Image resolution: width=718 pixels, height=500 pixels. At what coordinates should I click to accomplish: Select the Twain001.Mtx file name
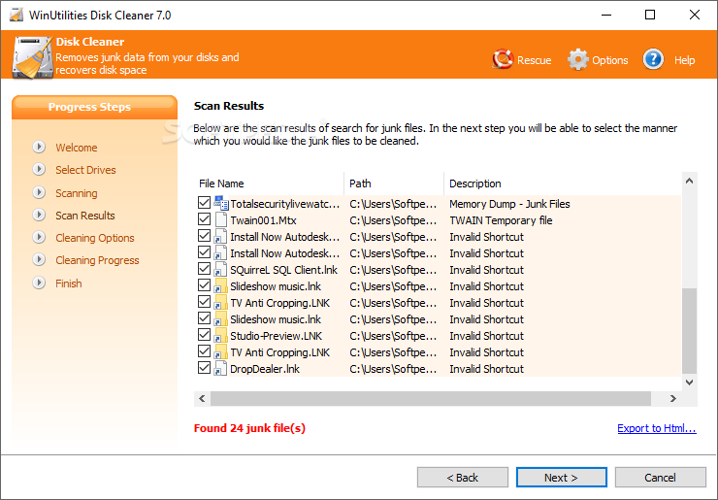point(263,220)
